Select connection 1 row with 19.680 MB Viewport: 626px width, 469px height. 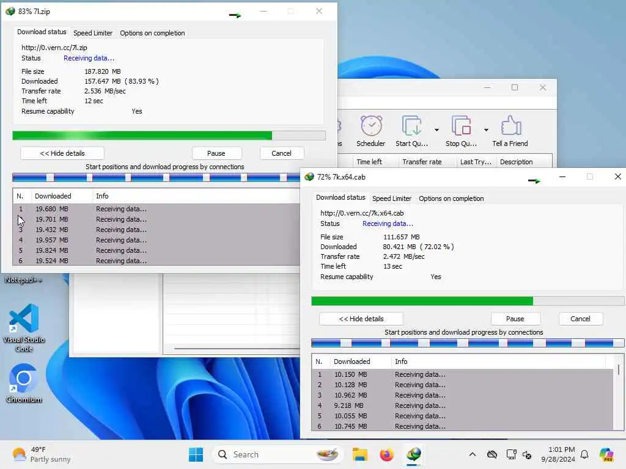pos(156,209)
